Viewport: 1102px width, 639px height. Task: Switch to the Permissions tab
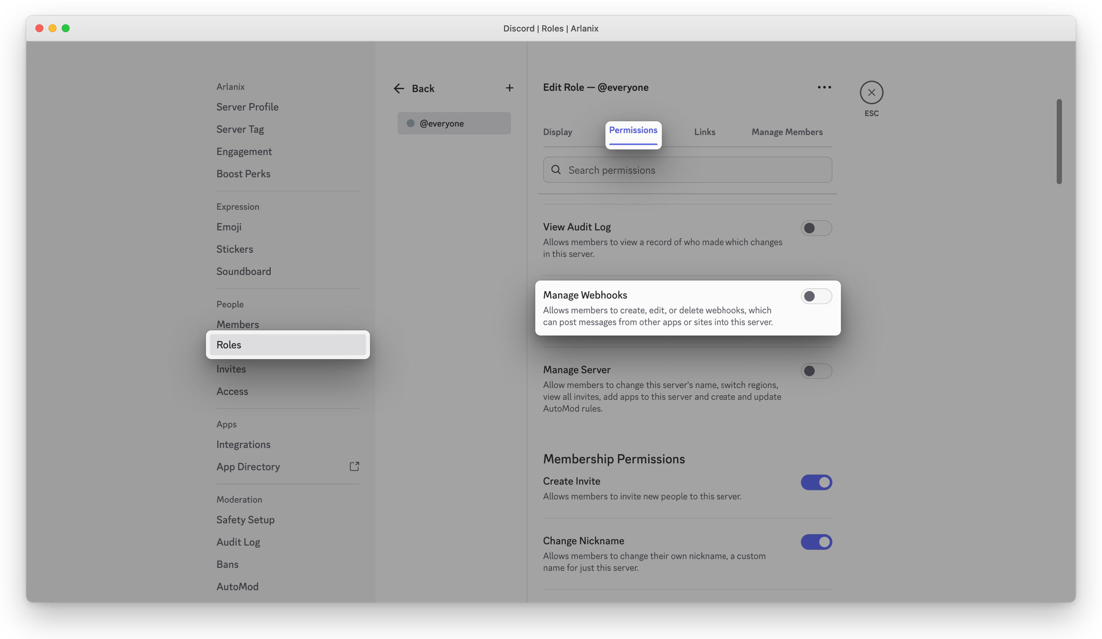tap(633, 131)
